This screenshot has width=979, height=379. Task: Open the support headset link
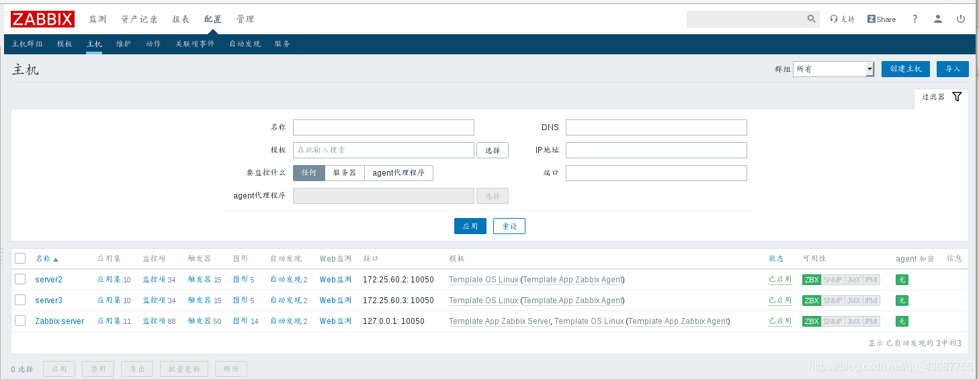click(842, 19)
